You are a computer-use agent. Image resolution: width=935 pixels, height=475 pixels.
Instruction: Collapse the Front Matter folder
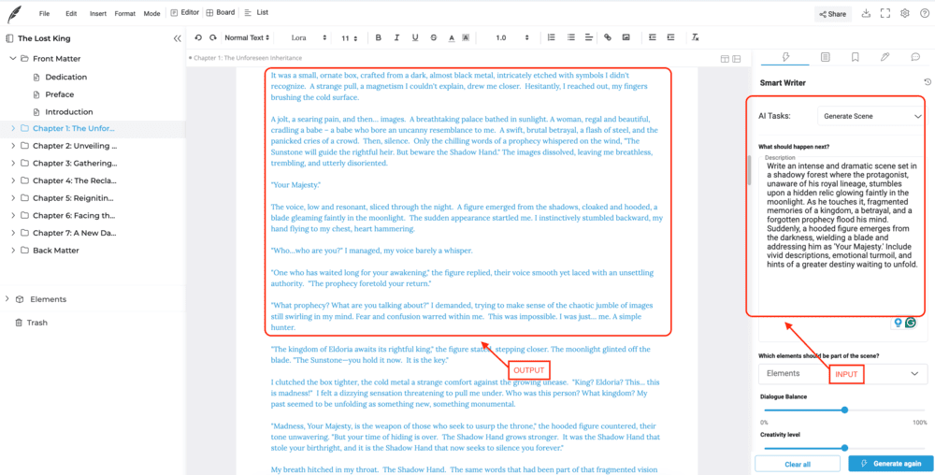(12, 58)
